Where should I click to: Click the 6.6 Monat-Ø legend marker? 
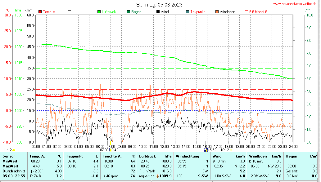pyautogui.click(x=246, y=12)
